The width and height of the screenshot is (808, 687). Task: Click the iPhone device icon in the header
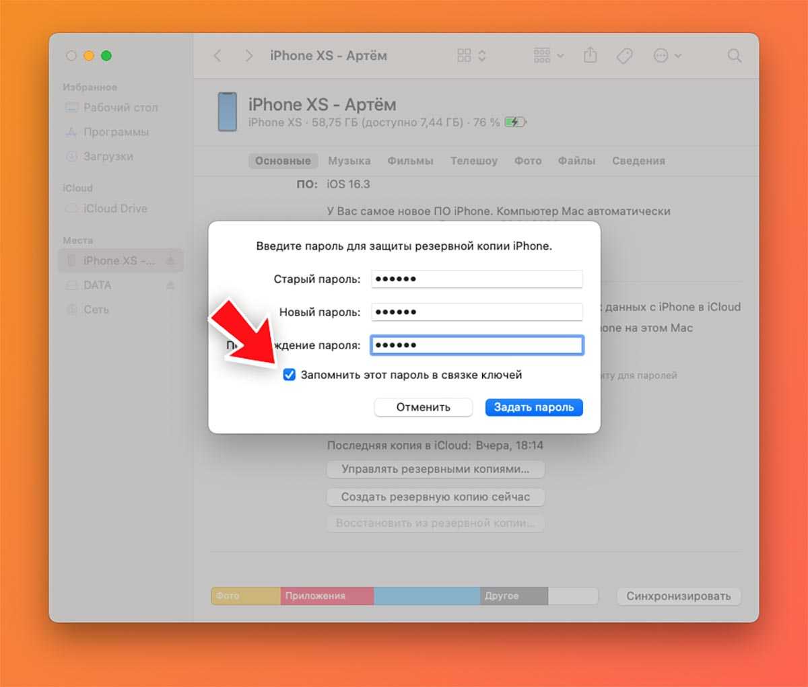point(228,112)
